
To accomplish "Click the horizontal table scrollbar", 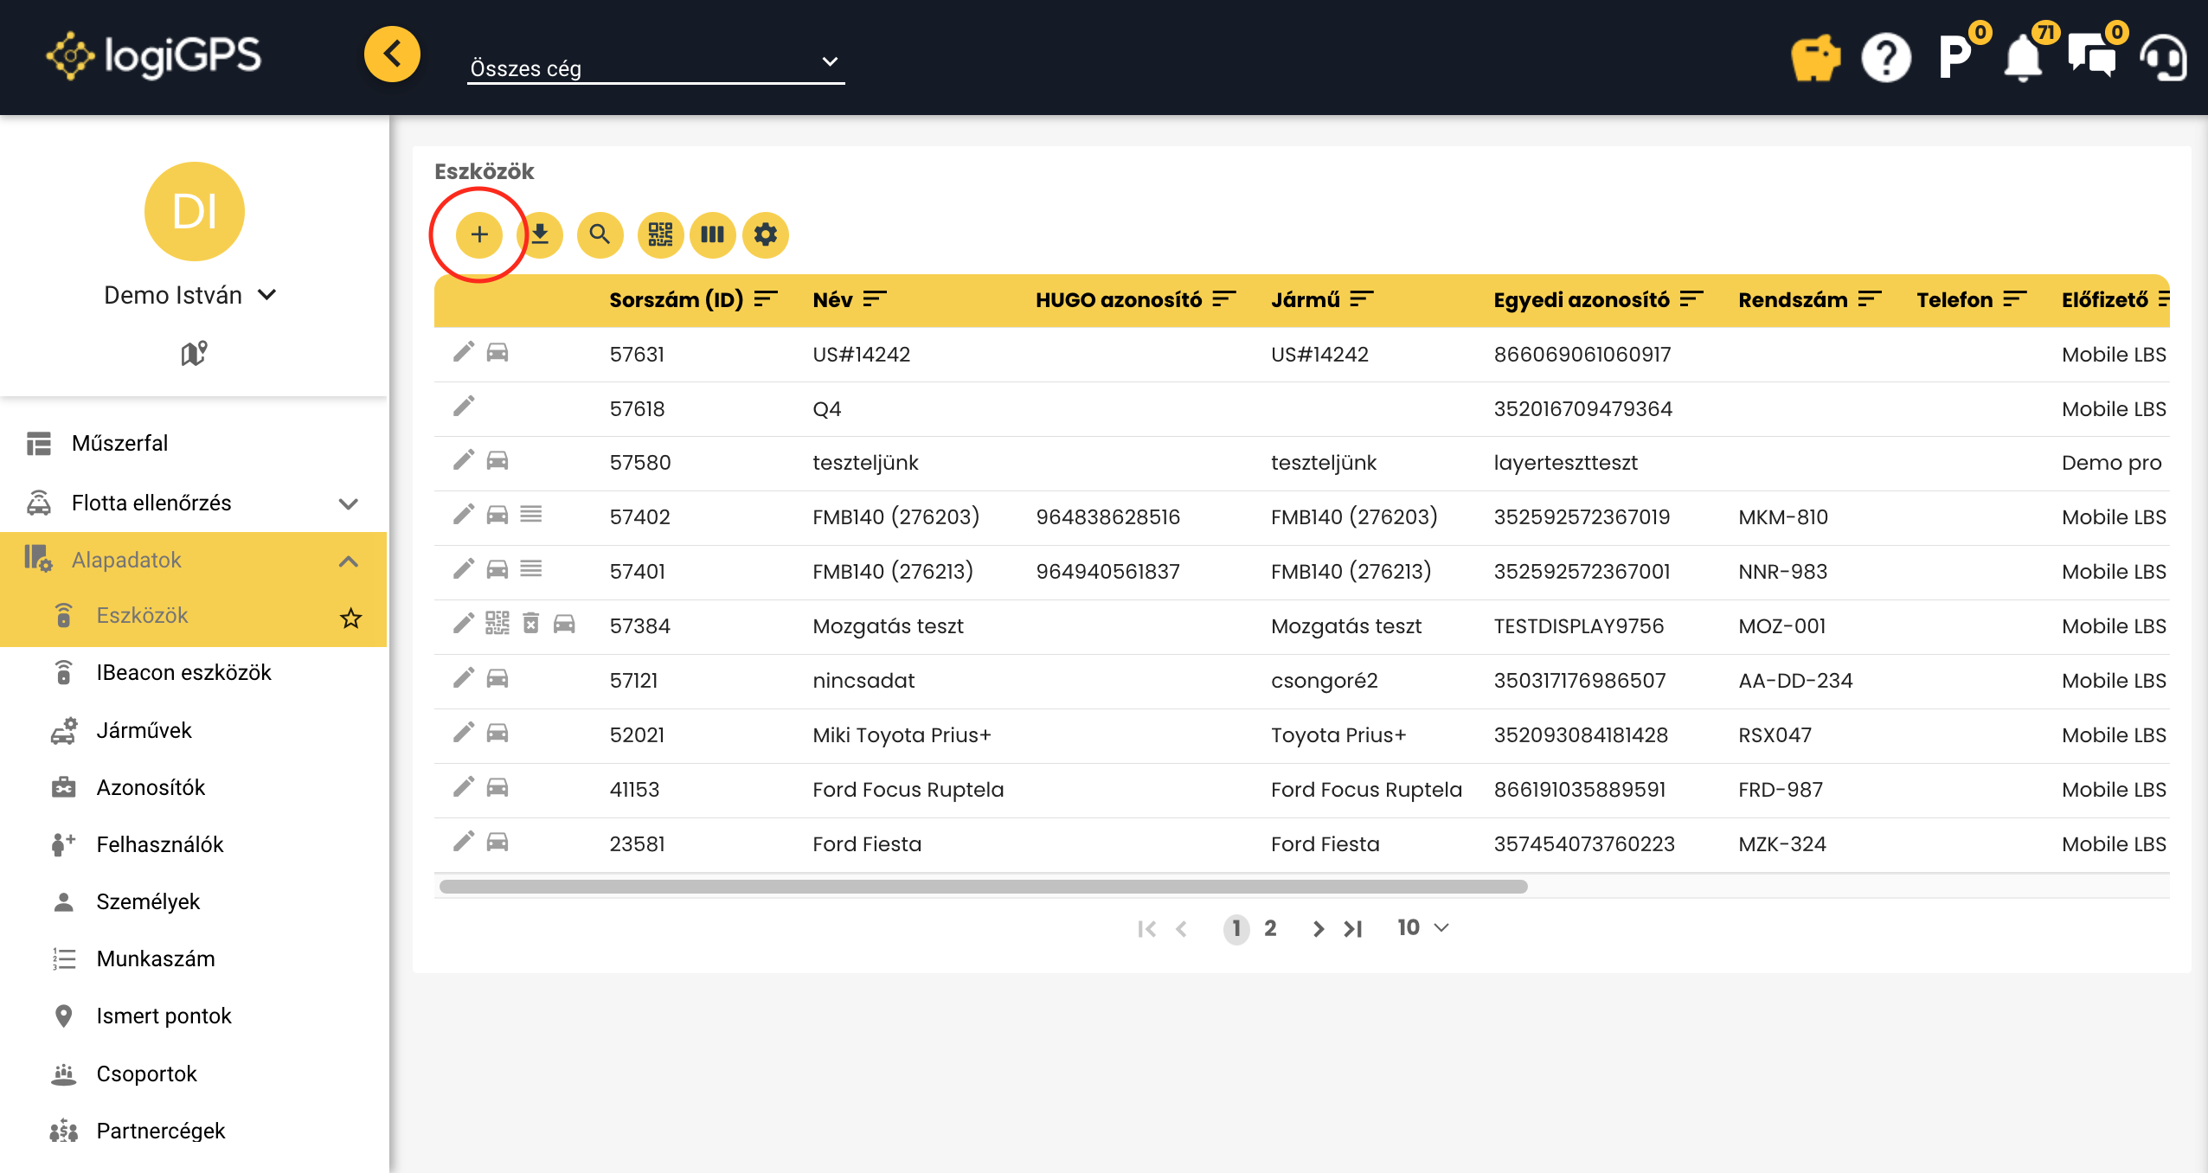I will pyautogui.click(x=983, y=887).
